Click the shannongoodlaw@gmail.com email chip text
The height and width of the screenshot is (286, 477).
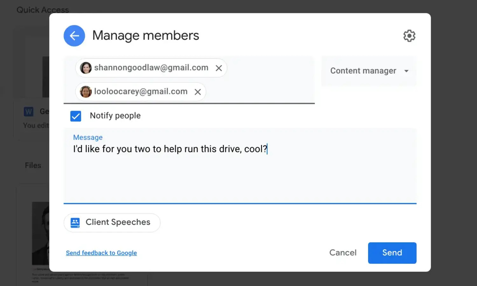151,68
